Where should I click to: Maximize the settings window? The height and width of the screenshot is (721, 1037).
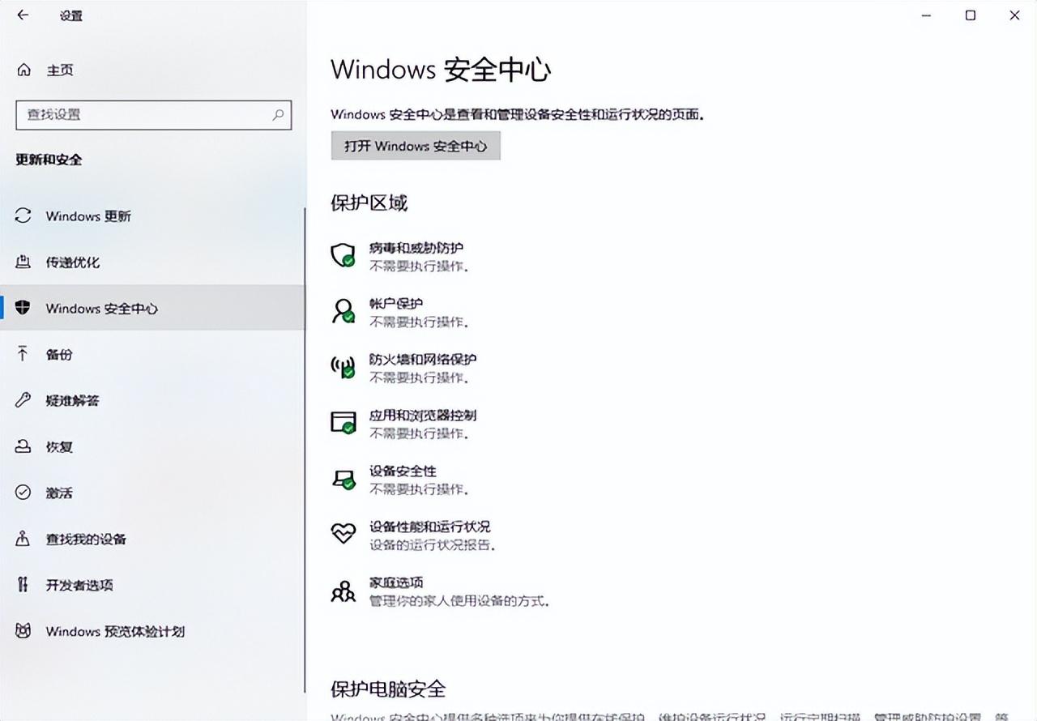click(x=971, y=15)
